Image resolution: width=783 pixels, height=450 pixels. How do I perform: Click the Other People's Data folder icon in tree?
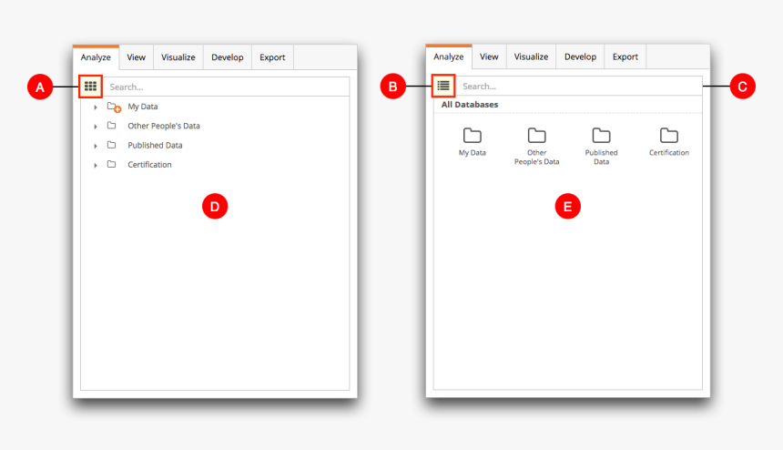coord(111,126)
